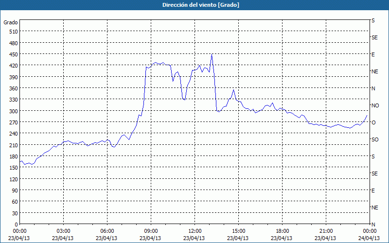Select the 60 degree axis value

[16, 202]
